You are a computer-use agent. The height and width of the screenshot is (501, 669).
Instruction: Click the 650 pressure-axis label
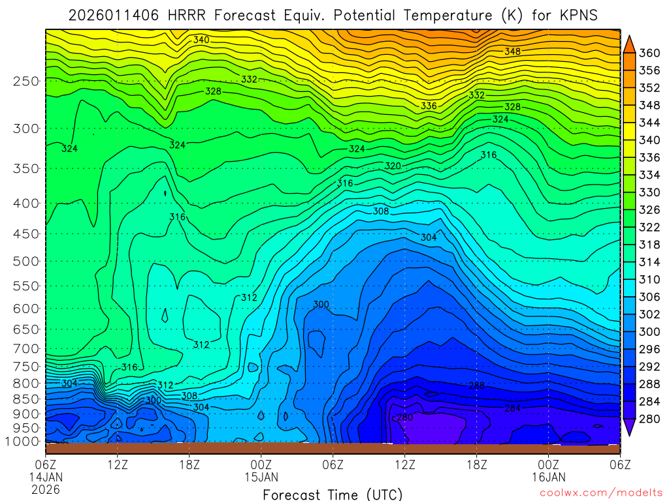click(26, 329)
